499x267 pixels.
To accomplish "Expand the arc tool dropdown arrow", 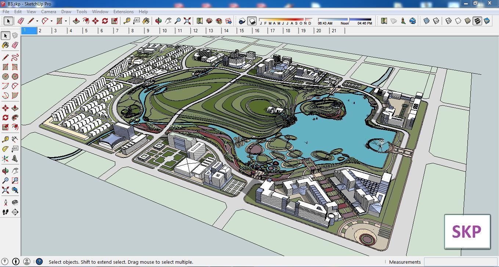I will pos(51,21).
